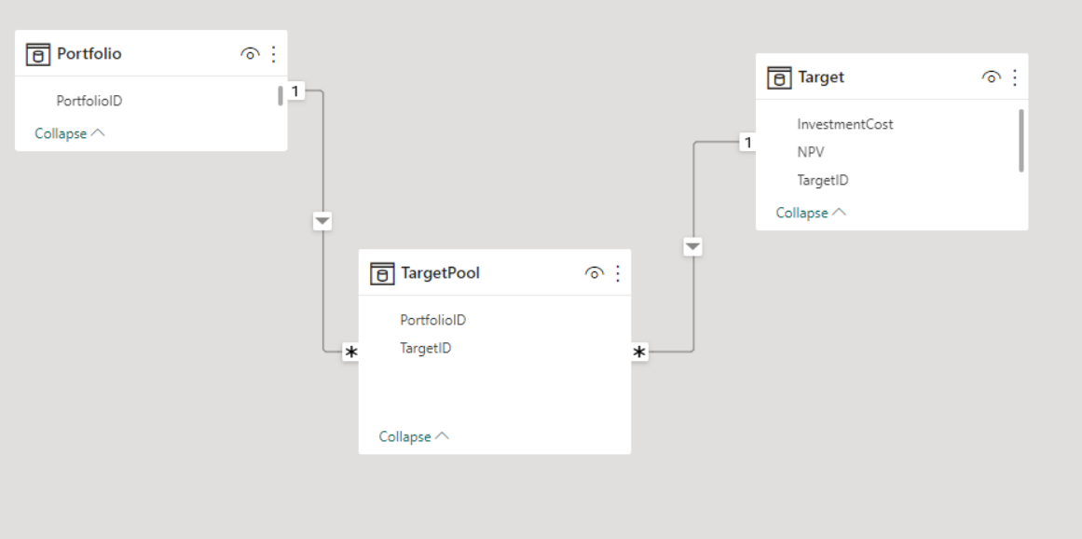The width and height of the screenshot is (1082, 539).
Task: Select the Portfolio table title
Action: (x=89, y=54)
